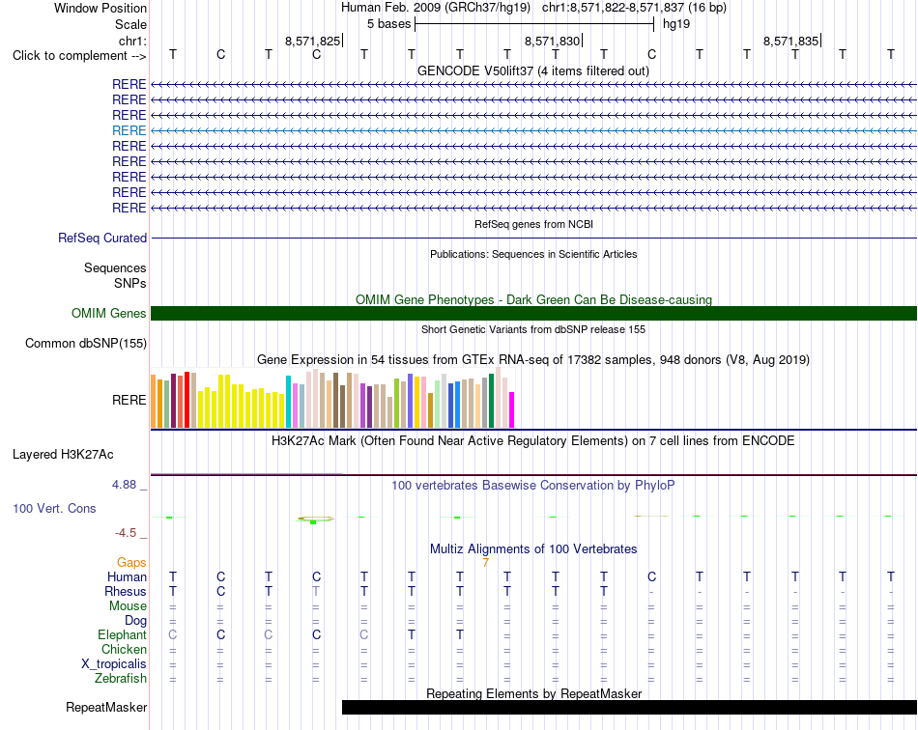Click the Publications: Sequences in Scientific Articles title
Image resolution: width=918 pixels, height=730 pixels.
pyautogui.click(x=533, y=254)
